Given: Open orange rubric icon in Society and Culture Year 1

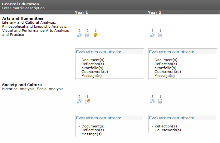Looking at the screenshot, I should tap(87, 101).
